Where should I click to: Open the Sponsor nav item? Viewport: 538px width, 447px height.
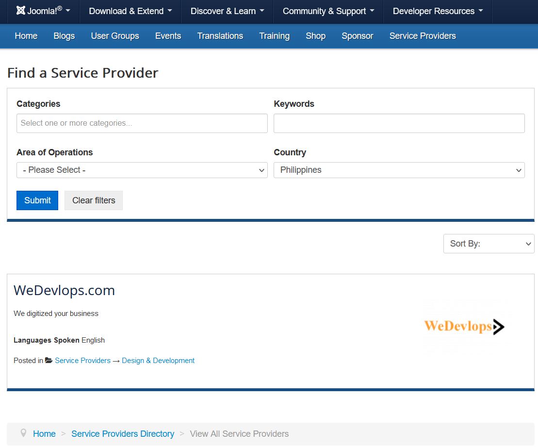pyautogui.click(x=358, y=36)
